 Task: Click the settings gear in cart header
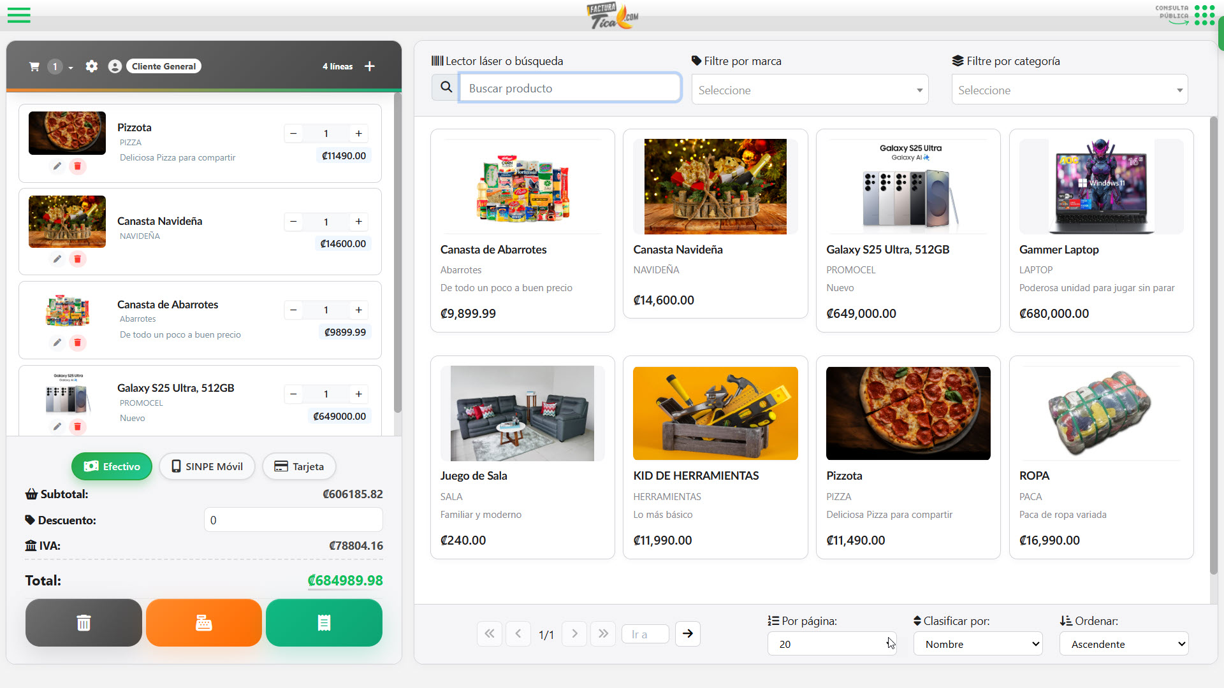pos(92,66)
